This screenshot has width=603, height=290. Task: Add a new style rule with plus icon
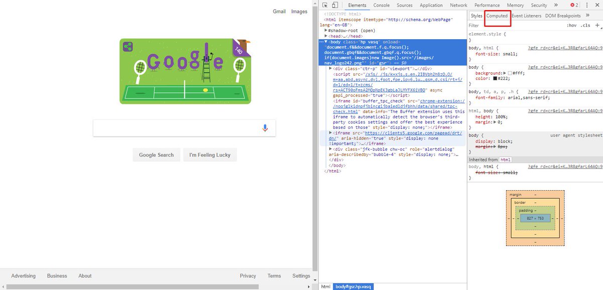pyautogui.click(x=598, y=25)
